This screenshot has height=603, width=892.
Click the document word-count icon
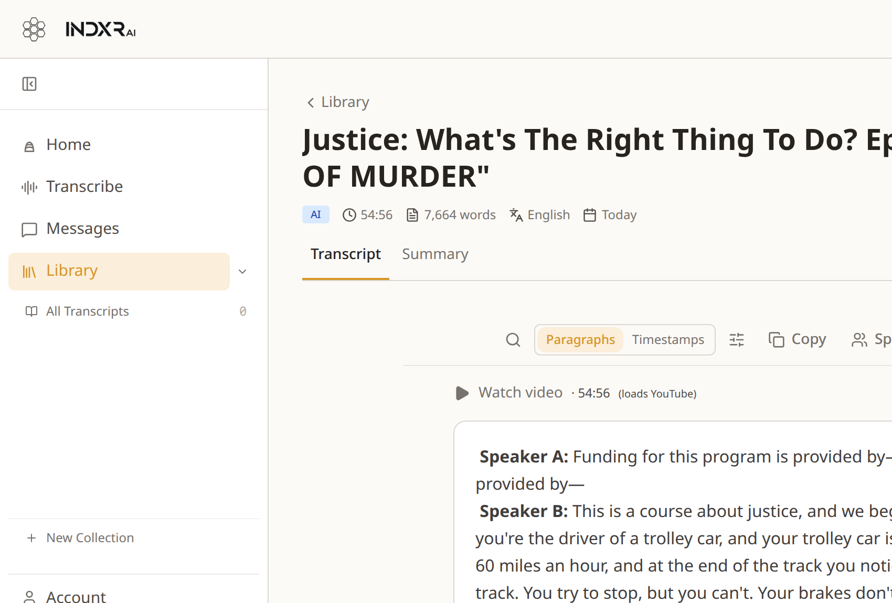tap(412, 215)
